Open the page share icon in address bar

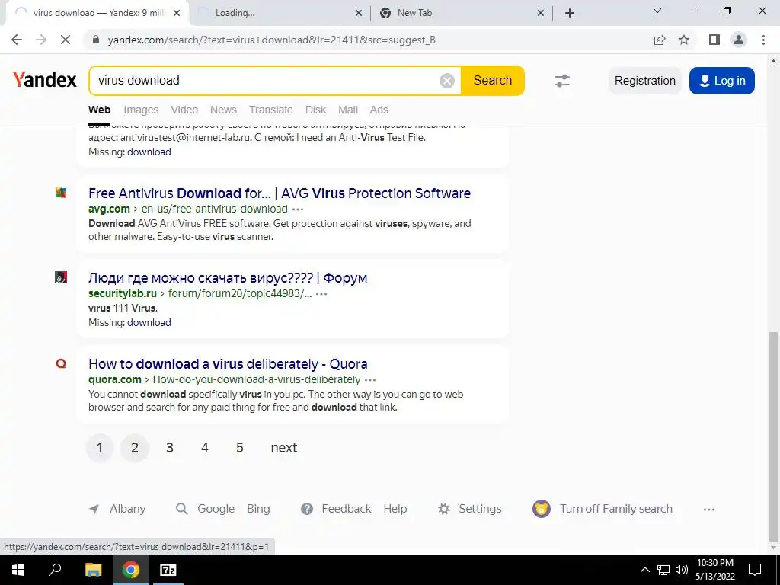click(x=660, y=40)
